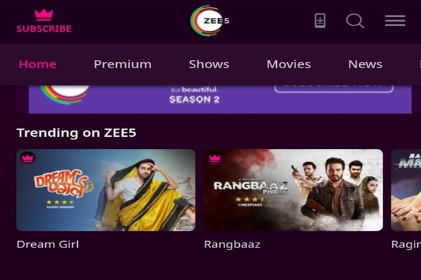Switch to the Premium tab

tap(122, 64)
